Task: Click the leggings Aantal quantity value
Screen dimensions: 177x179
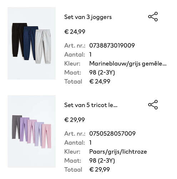Action: pos(90,142)
